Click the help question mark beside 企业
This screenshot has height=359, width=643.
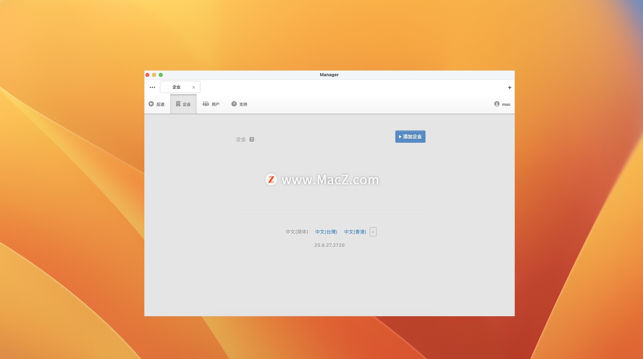click(252, 139)
